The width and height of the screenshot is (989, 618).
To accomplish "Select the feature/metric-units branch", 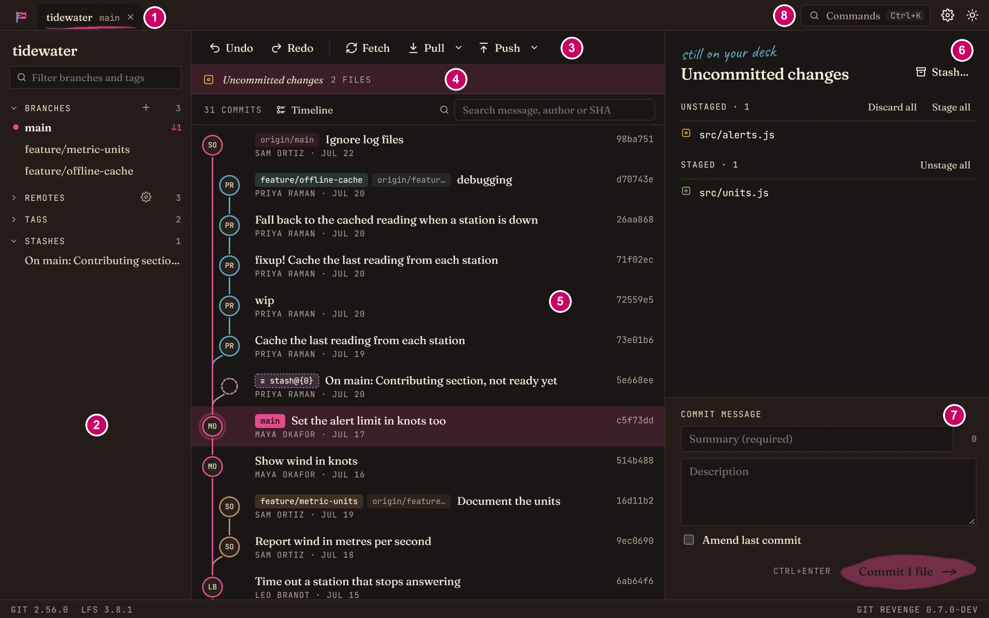I will coord(96,149).
